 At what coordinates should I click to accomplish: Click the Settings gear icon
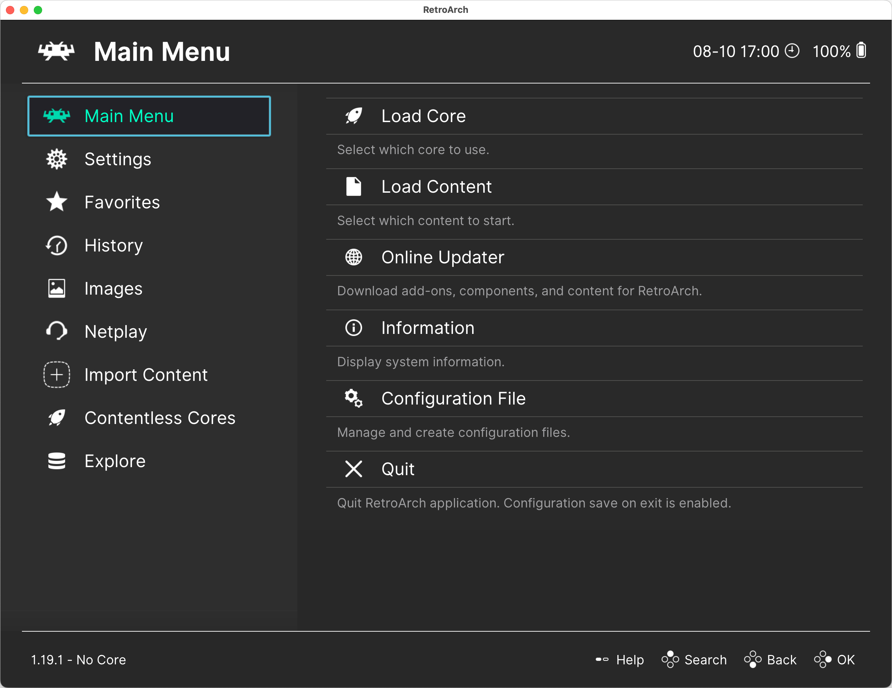[56, 159]
